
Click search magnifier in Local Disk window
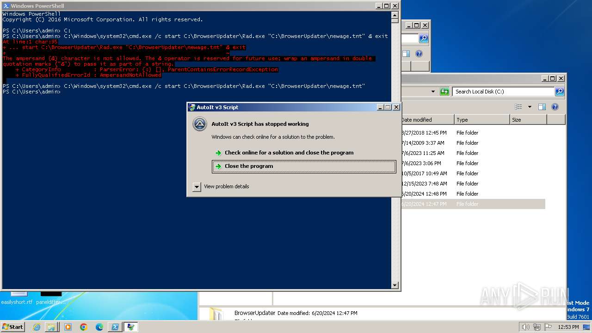(x=560, y=92)
